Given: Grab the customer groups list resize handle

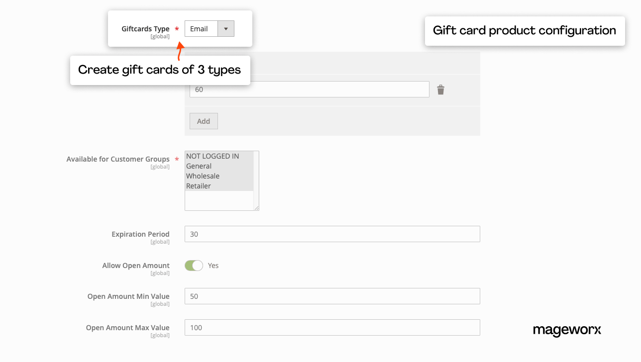Looking at the screenshot, I should 256,208.
